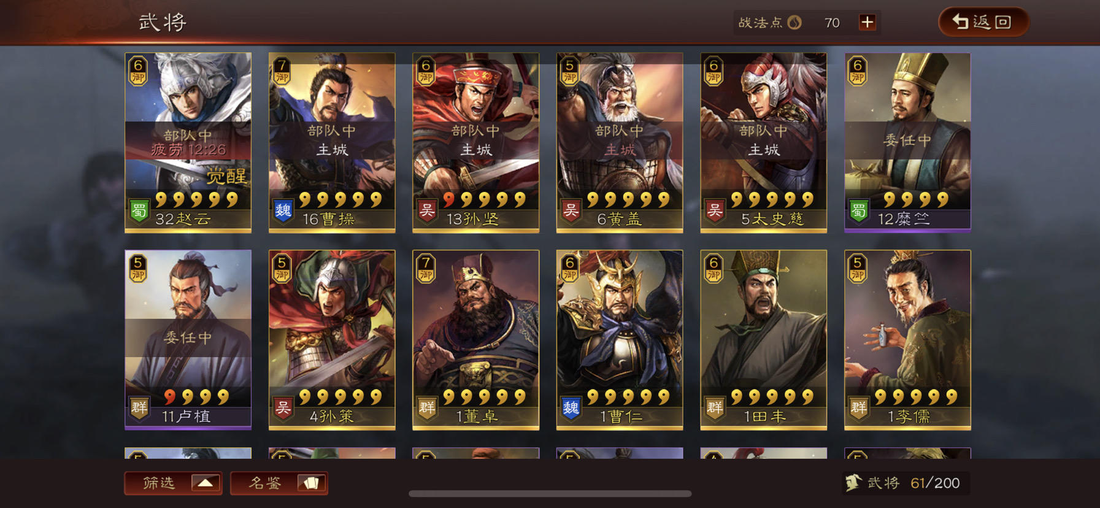Open the 董卓 general card
Viewport: 1100px width, 508px height.
(475, 339)
